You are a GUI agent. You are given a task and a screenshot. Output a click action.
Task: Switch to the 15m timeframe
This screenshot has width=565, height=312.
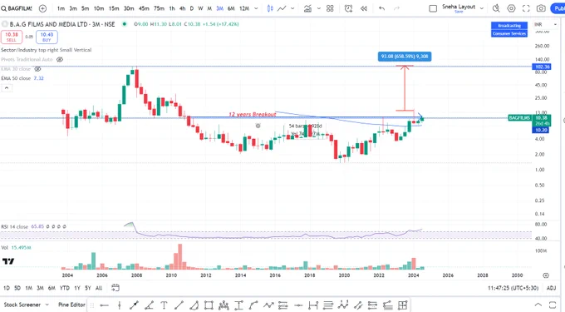pyautogui.click(x=114, y=8)
